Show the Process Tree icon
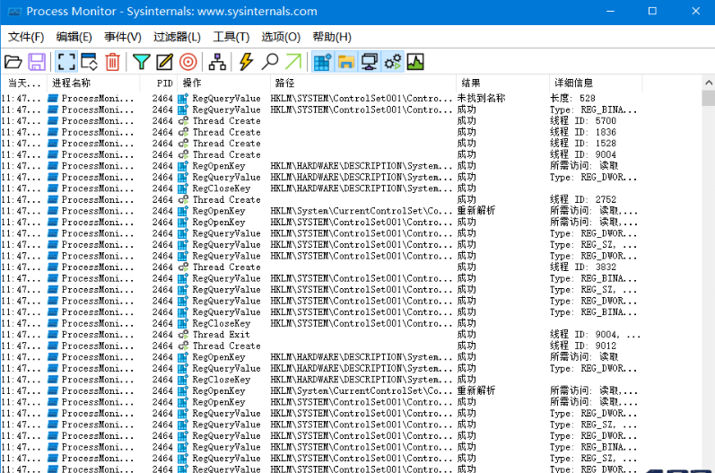Image resolution: width=715 pixels, height=473 pixels. click(216, 62)
